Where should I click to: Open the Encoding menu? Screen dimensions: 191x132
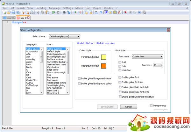(41, 8)
